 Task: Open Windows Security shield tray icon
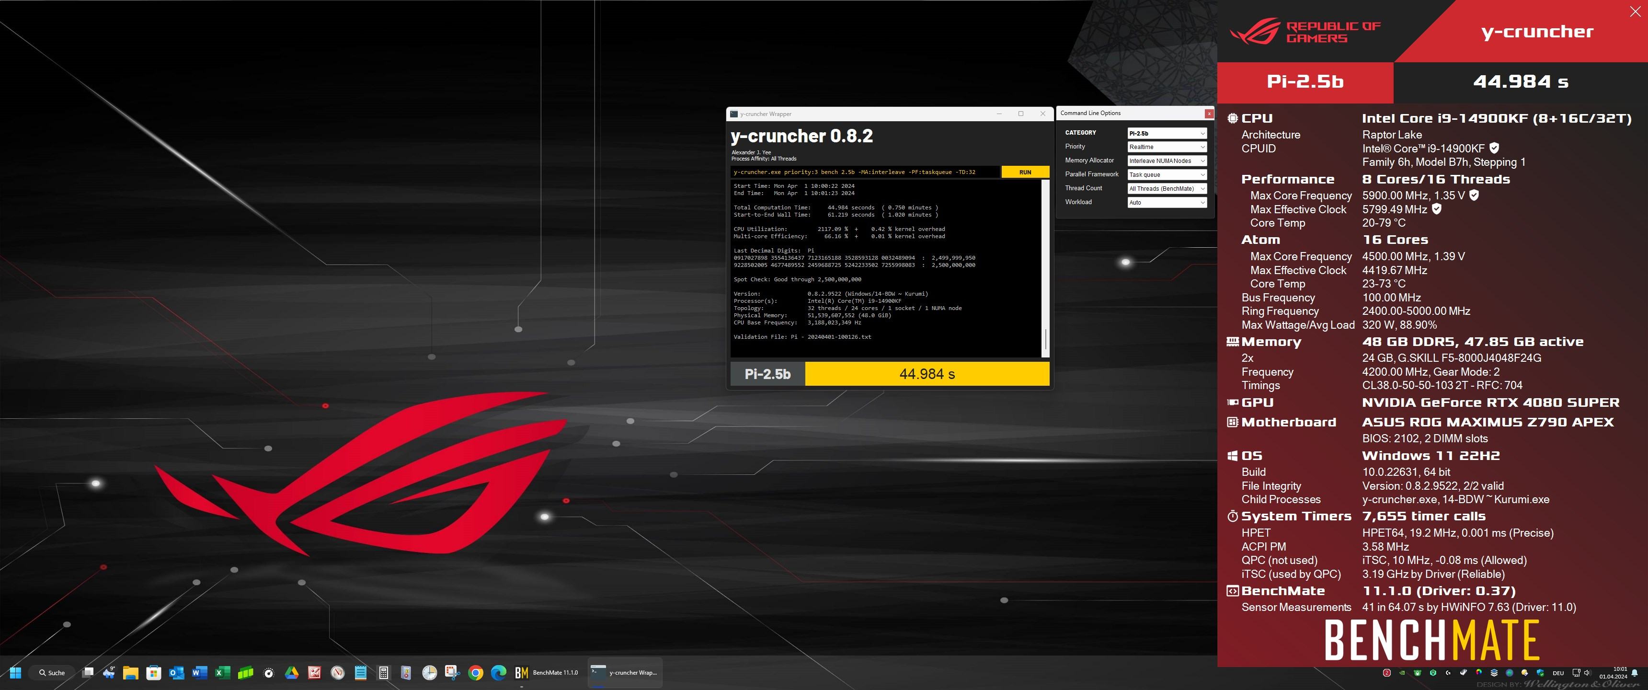coord(1540,673)
